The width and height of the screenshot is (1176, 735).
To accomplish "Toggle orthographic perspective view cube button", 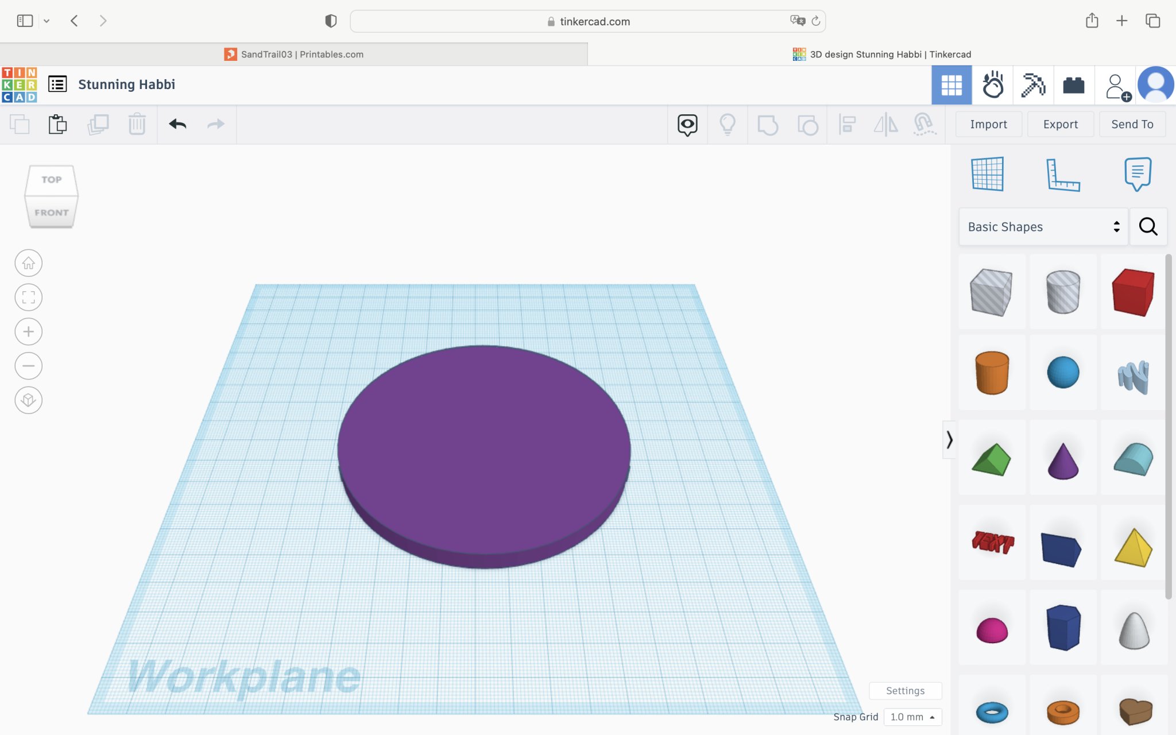I will tap(28, 400).
